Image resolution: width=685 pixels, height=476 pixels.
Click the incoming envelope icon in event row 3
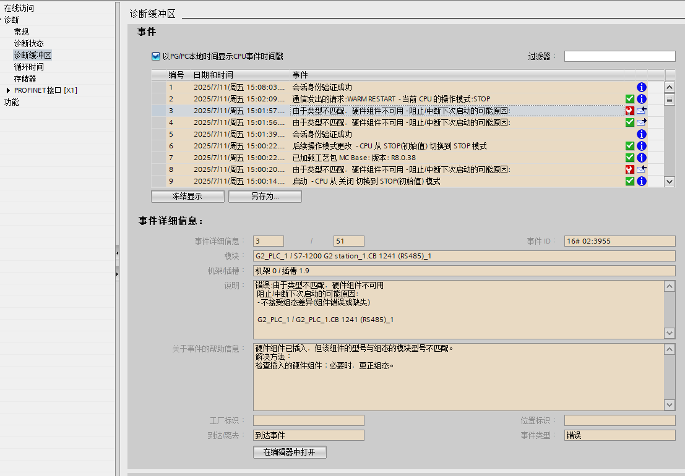pos(642,111)
